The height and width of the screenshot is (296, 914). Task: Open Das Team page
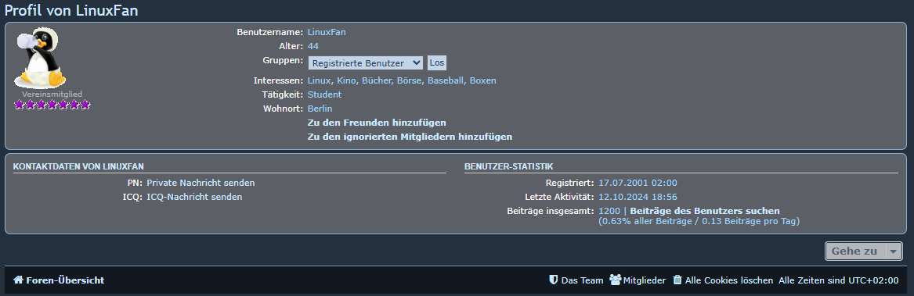[x=583, y=280]
